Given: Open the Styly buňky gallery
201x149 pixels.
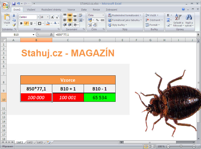Looking at the screenshot, I should tap(117, 25).
